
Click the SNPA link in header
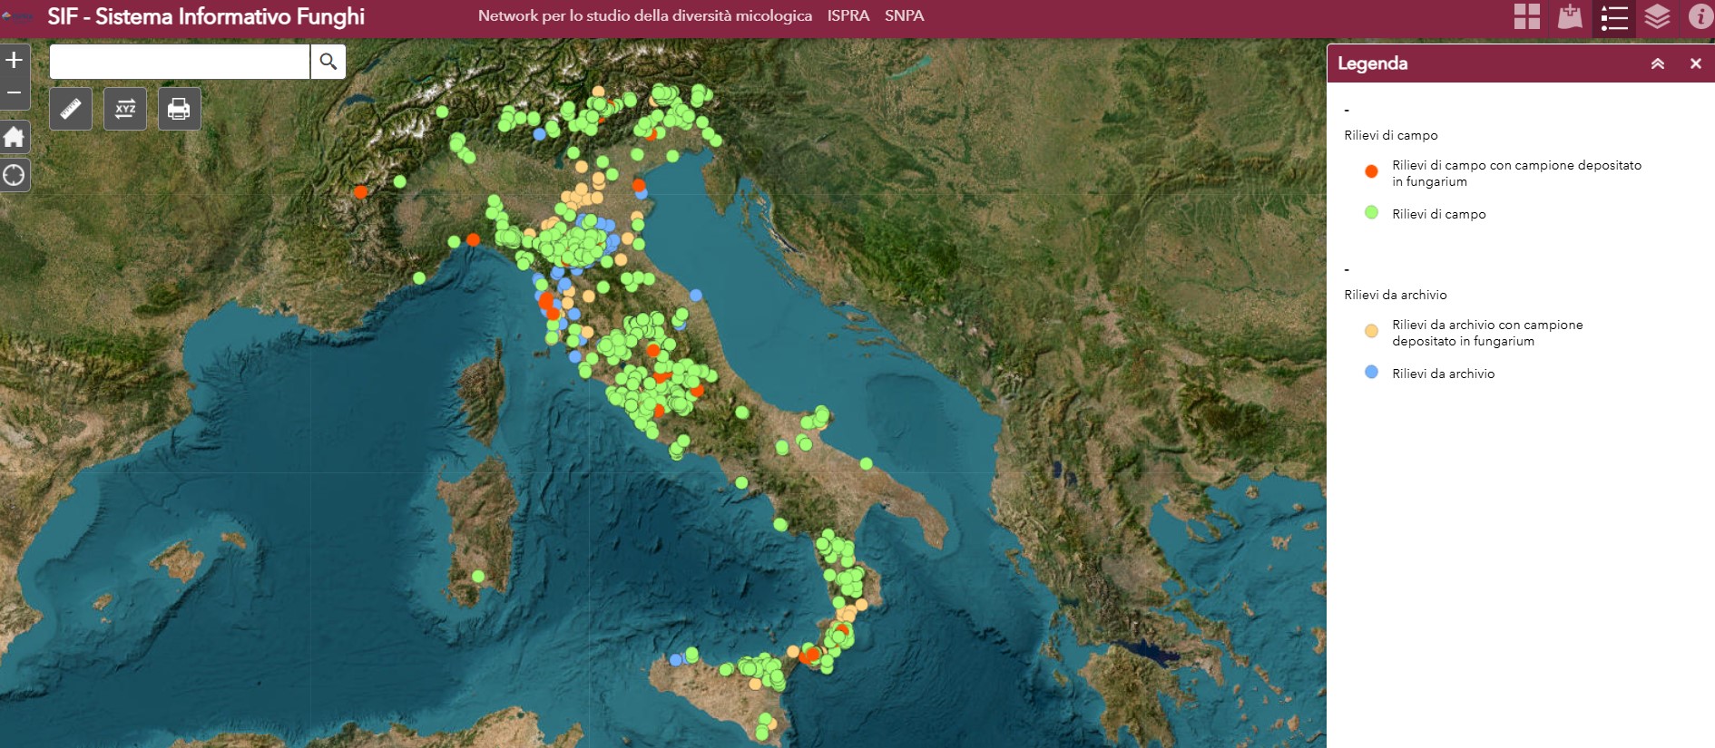tap(904, 15)
